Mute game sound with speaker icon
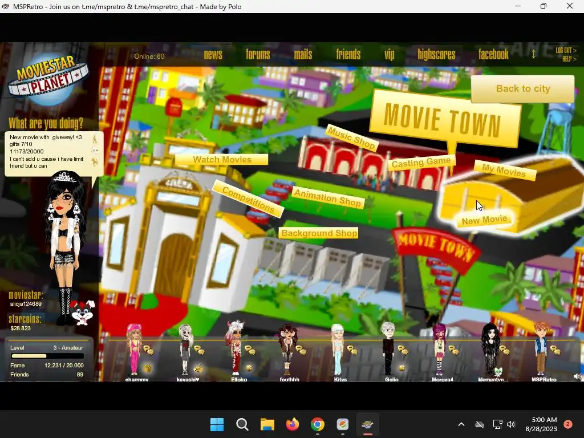 click(x=577, y=376)
